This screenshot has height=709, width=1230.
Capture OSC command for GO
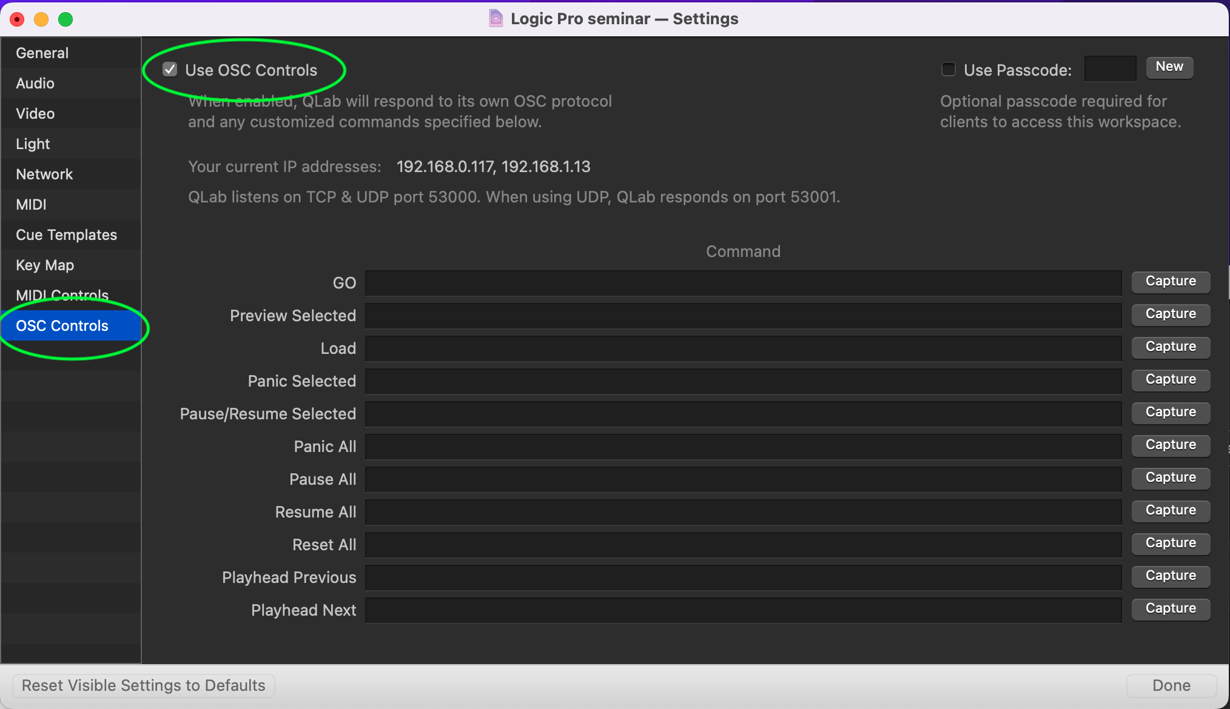pos(1170,281)
